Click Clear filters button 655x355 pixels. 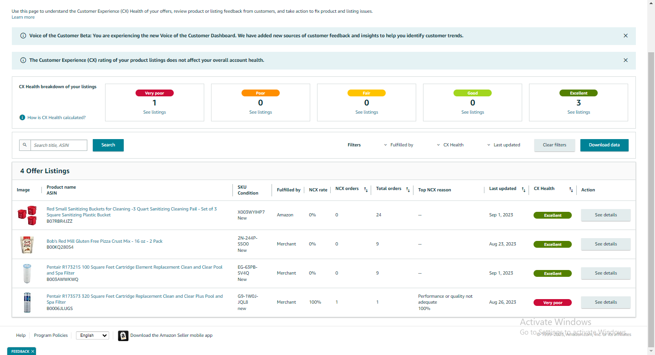click(x=554, y=145)
